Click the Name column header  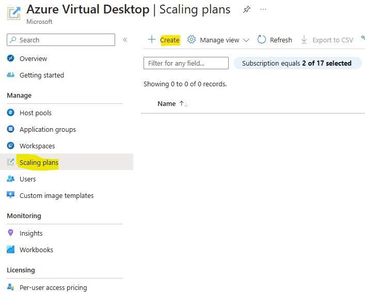[166, 104]
